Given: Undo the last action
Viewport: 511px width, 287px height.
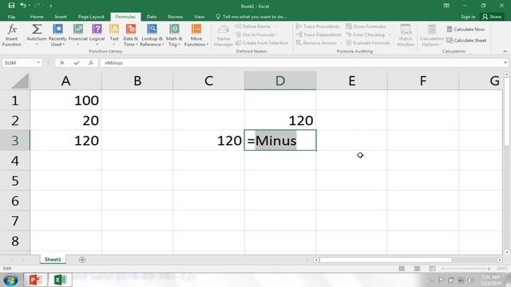Looking at the screenshot, I should pos(23,6).
